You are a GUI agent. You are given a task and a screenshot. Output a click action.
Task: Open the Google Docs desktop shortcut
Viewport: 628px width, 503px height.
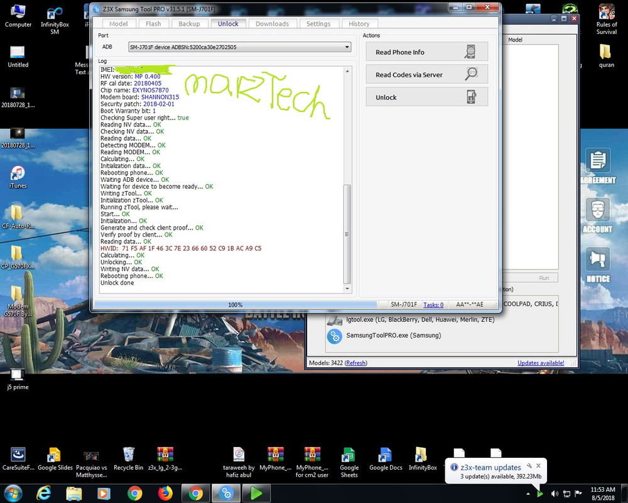(x=386, y=459)
